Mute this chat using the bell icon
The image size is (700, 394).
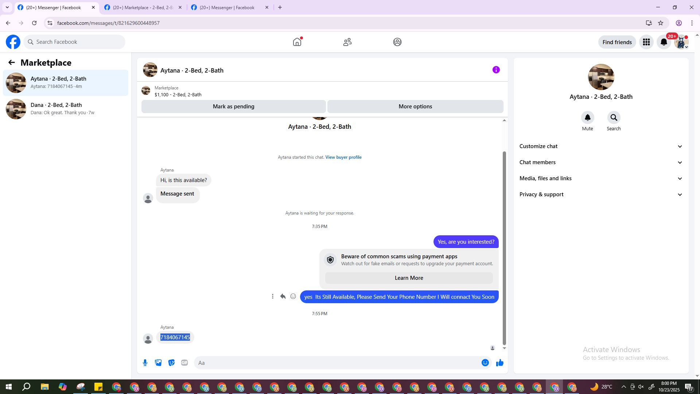click(587, 118)
